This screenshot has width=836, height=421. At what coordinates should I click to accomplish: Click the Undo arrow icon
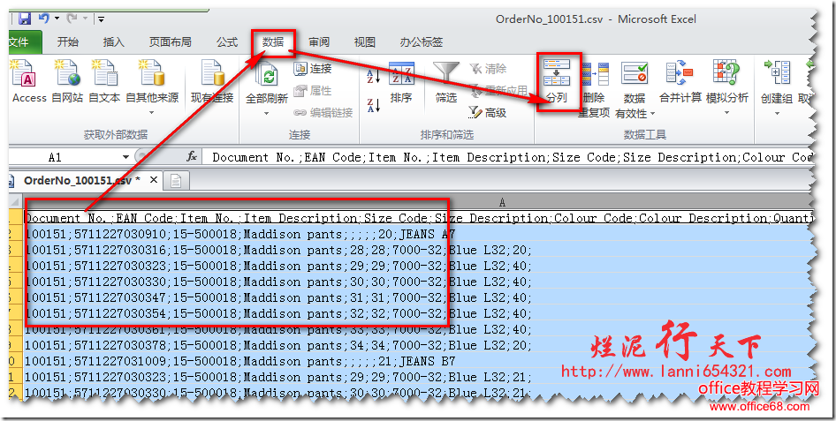[43, 19]
